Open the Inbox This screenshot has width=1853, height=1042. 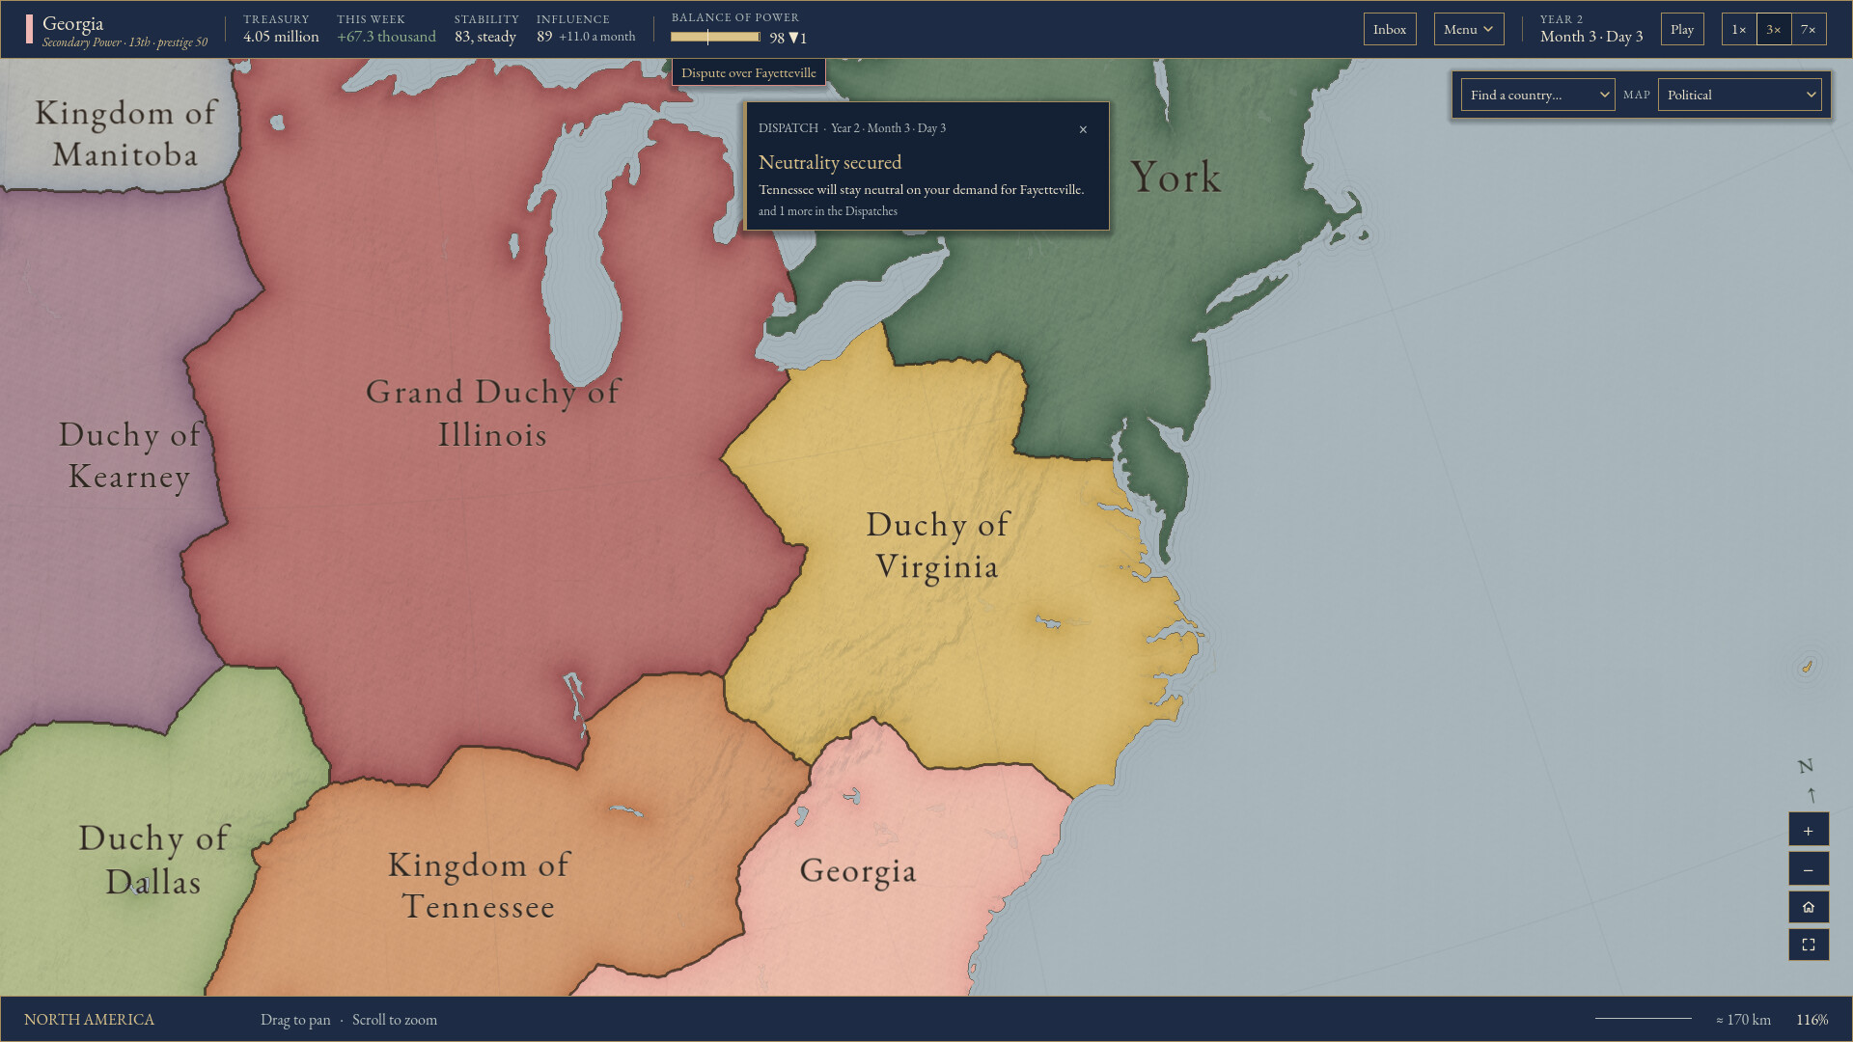click(1390, 29)
